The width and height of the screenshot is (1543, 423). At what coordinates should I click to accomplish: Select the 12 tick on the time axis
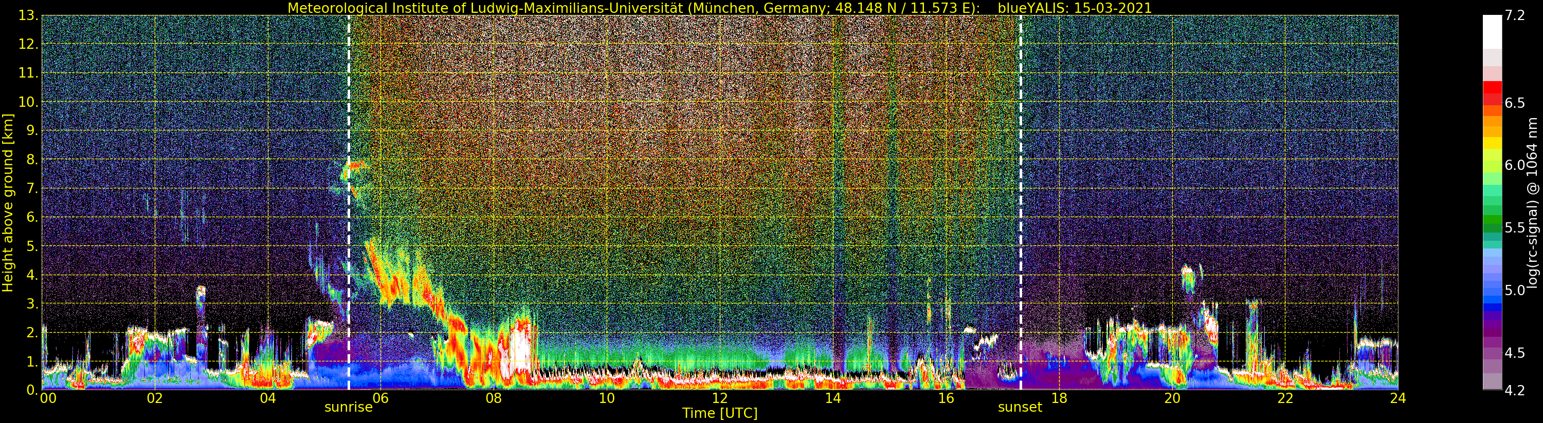719,398
